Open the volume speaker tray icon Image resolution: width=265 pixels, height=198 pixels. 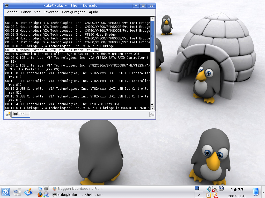(x=209, y=189)
